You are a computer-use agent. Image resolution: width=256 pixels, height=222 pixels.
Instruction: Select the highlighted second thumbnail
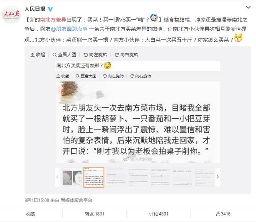(94, 177)
